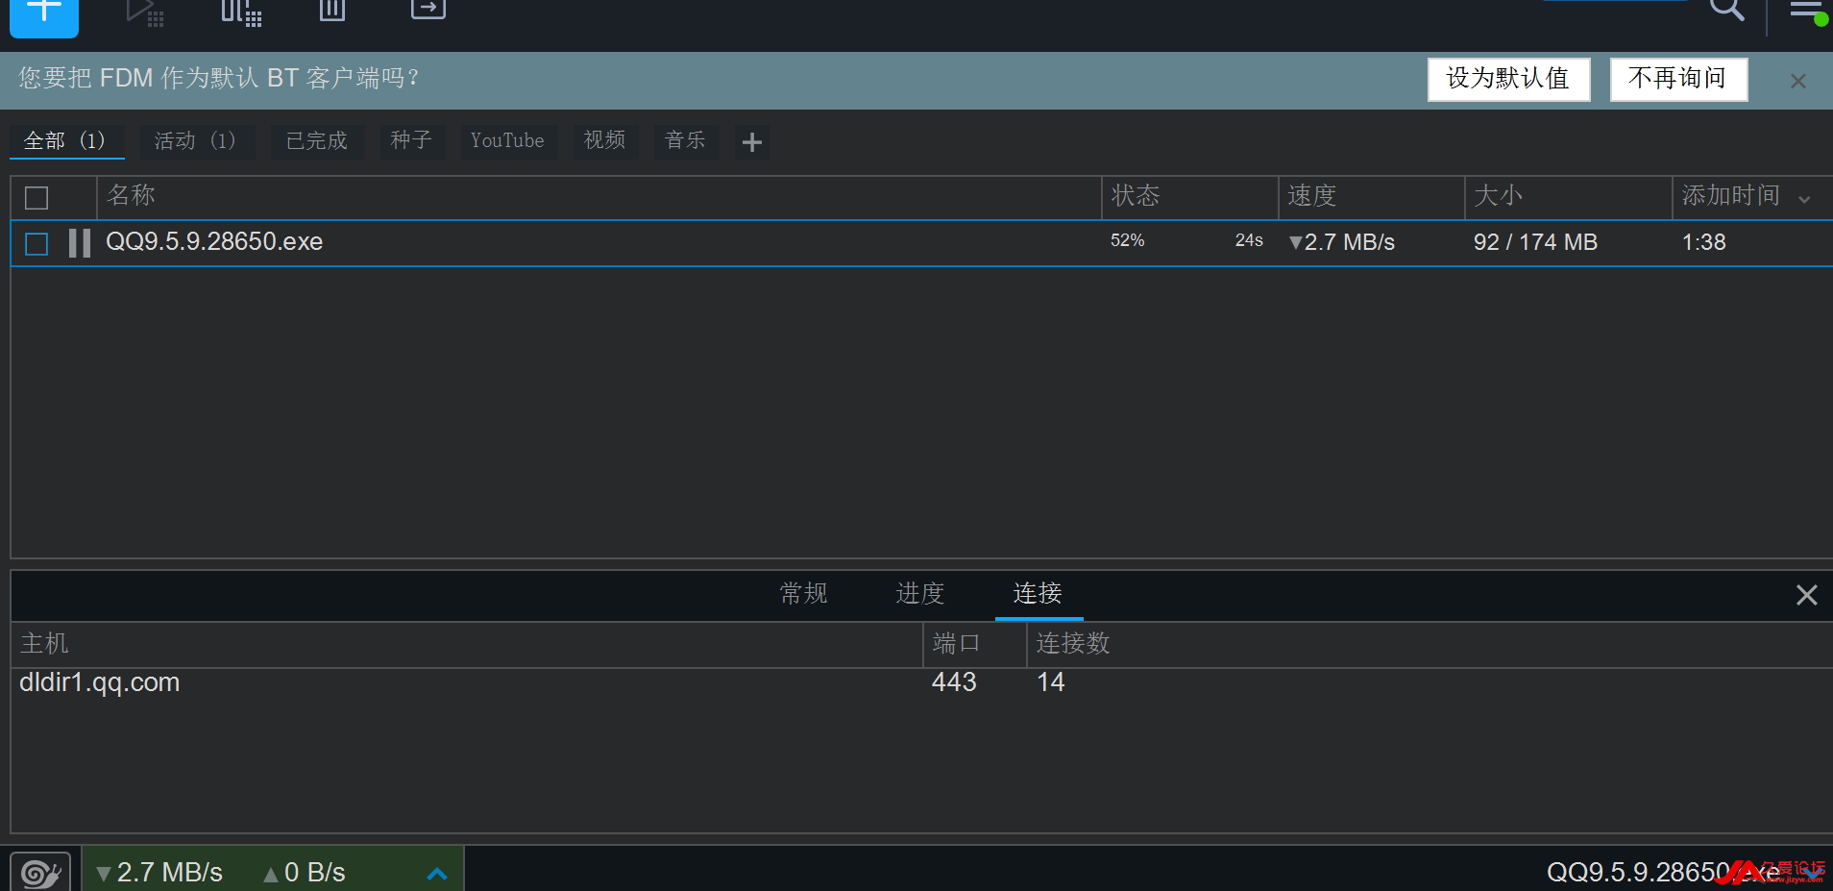Click the row speed ▼2.7 MB/s

pyautogui.click(x=1342, y=242)
